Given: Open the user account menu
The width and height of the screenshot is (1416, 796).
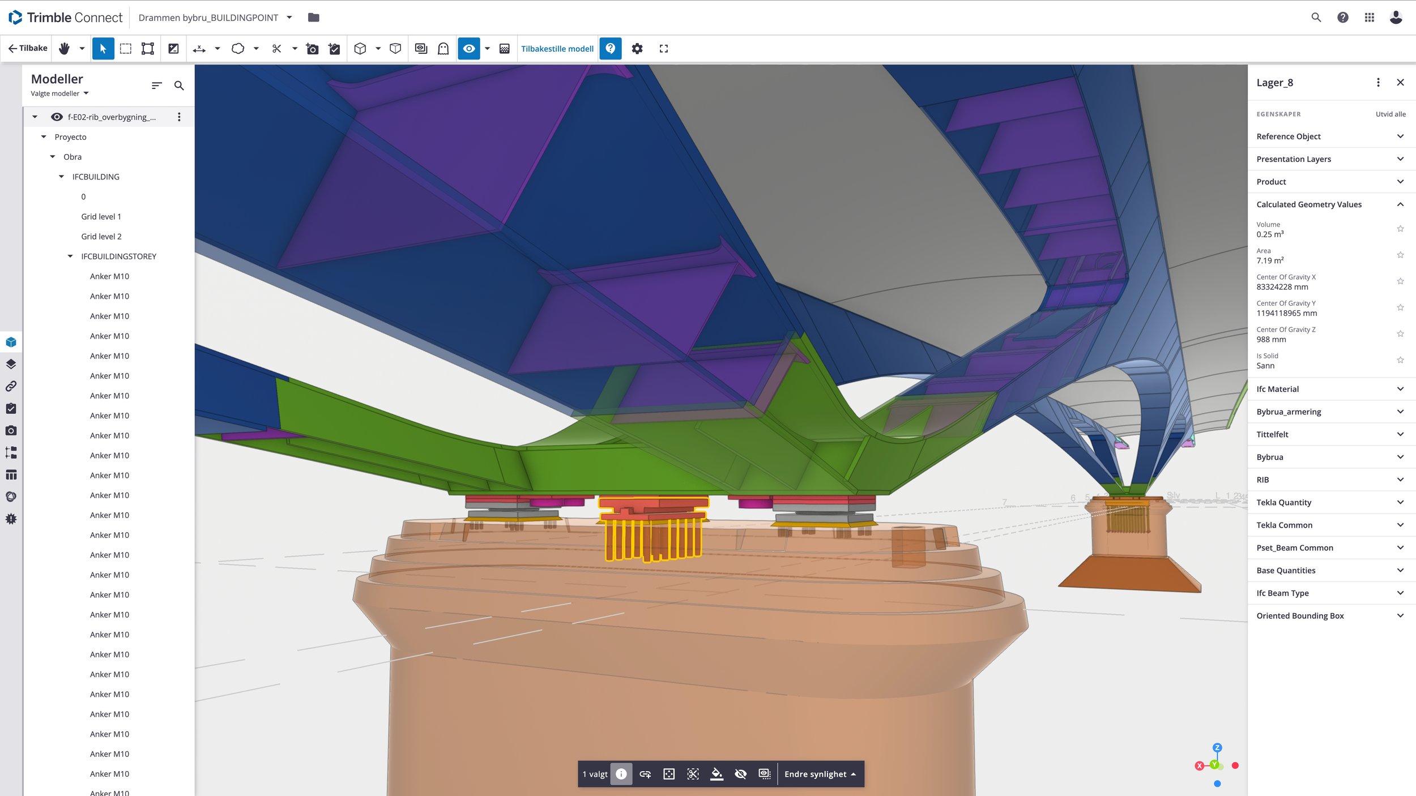Looking at the screenshot, I should tap(1396, 18).
